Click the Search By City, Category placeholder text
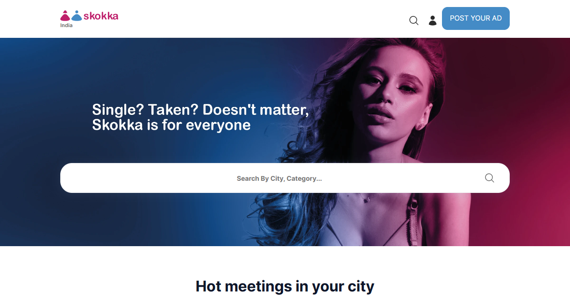Image resolution: width=570 pixels, height=298 pixels. (279, 178)
